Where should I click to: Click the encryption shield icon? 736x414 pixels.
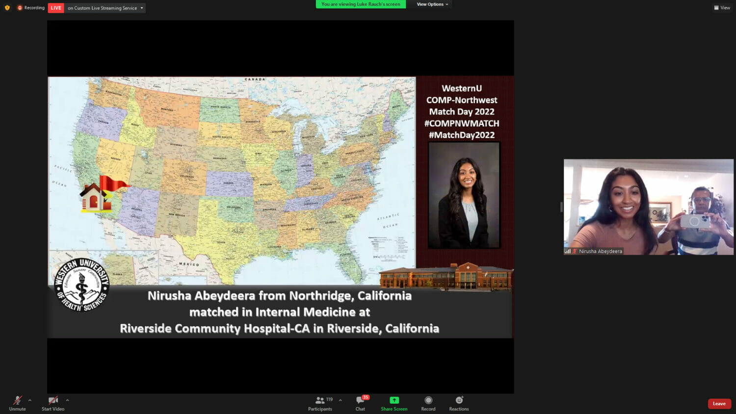7,8
